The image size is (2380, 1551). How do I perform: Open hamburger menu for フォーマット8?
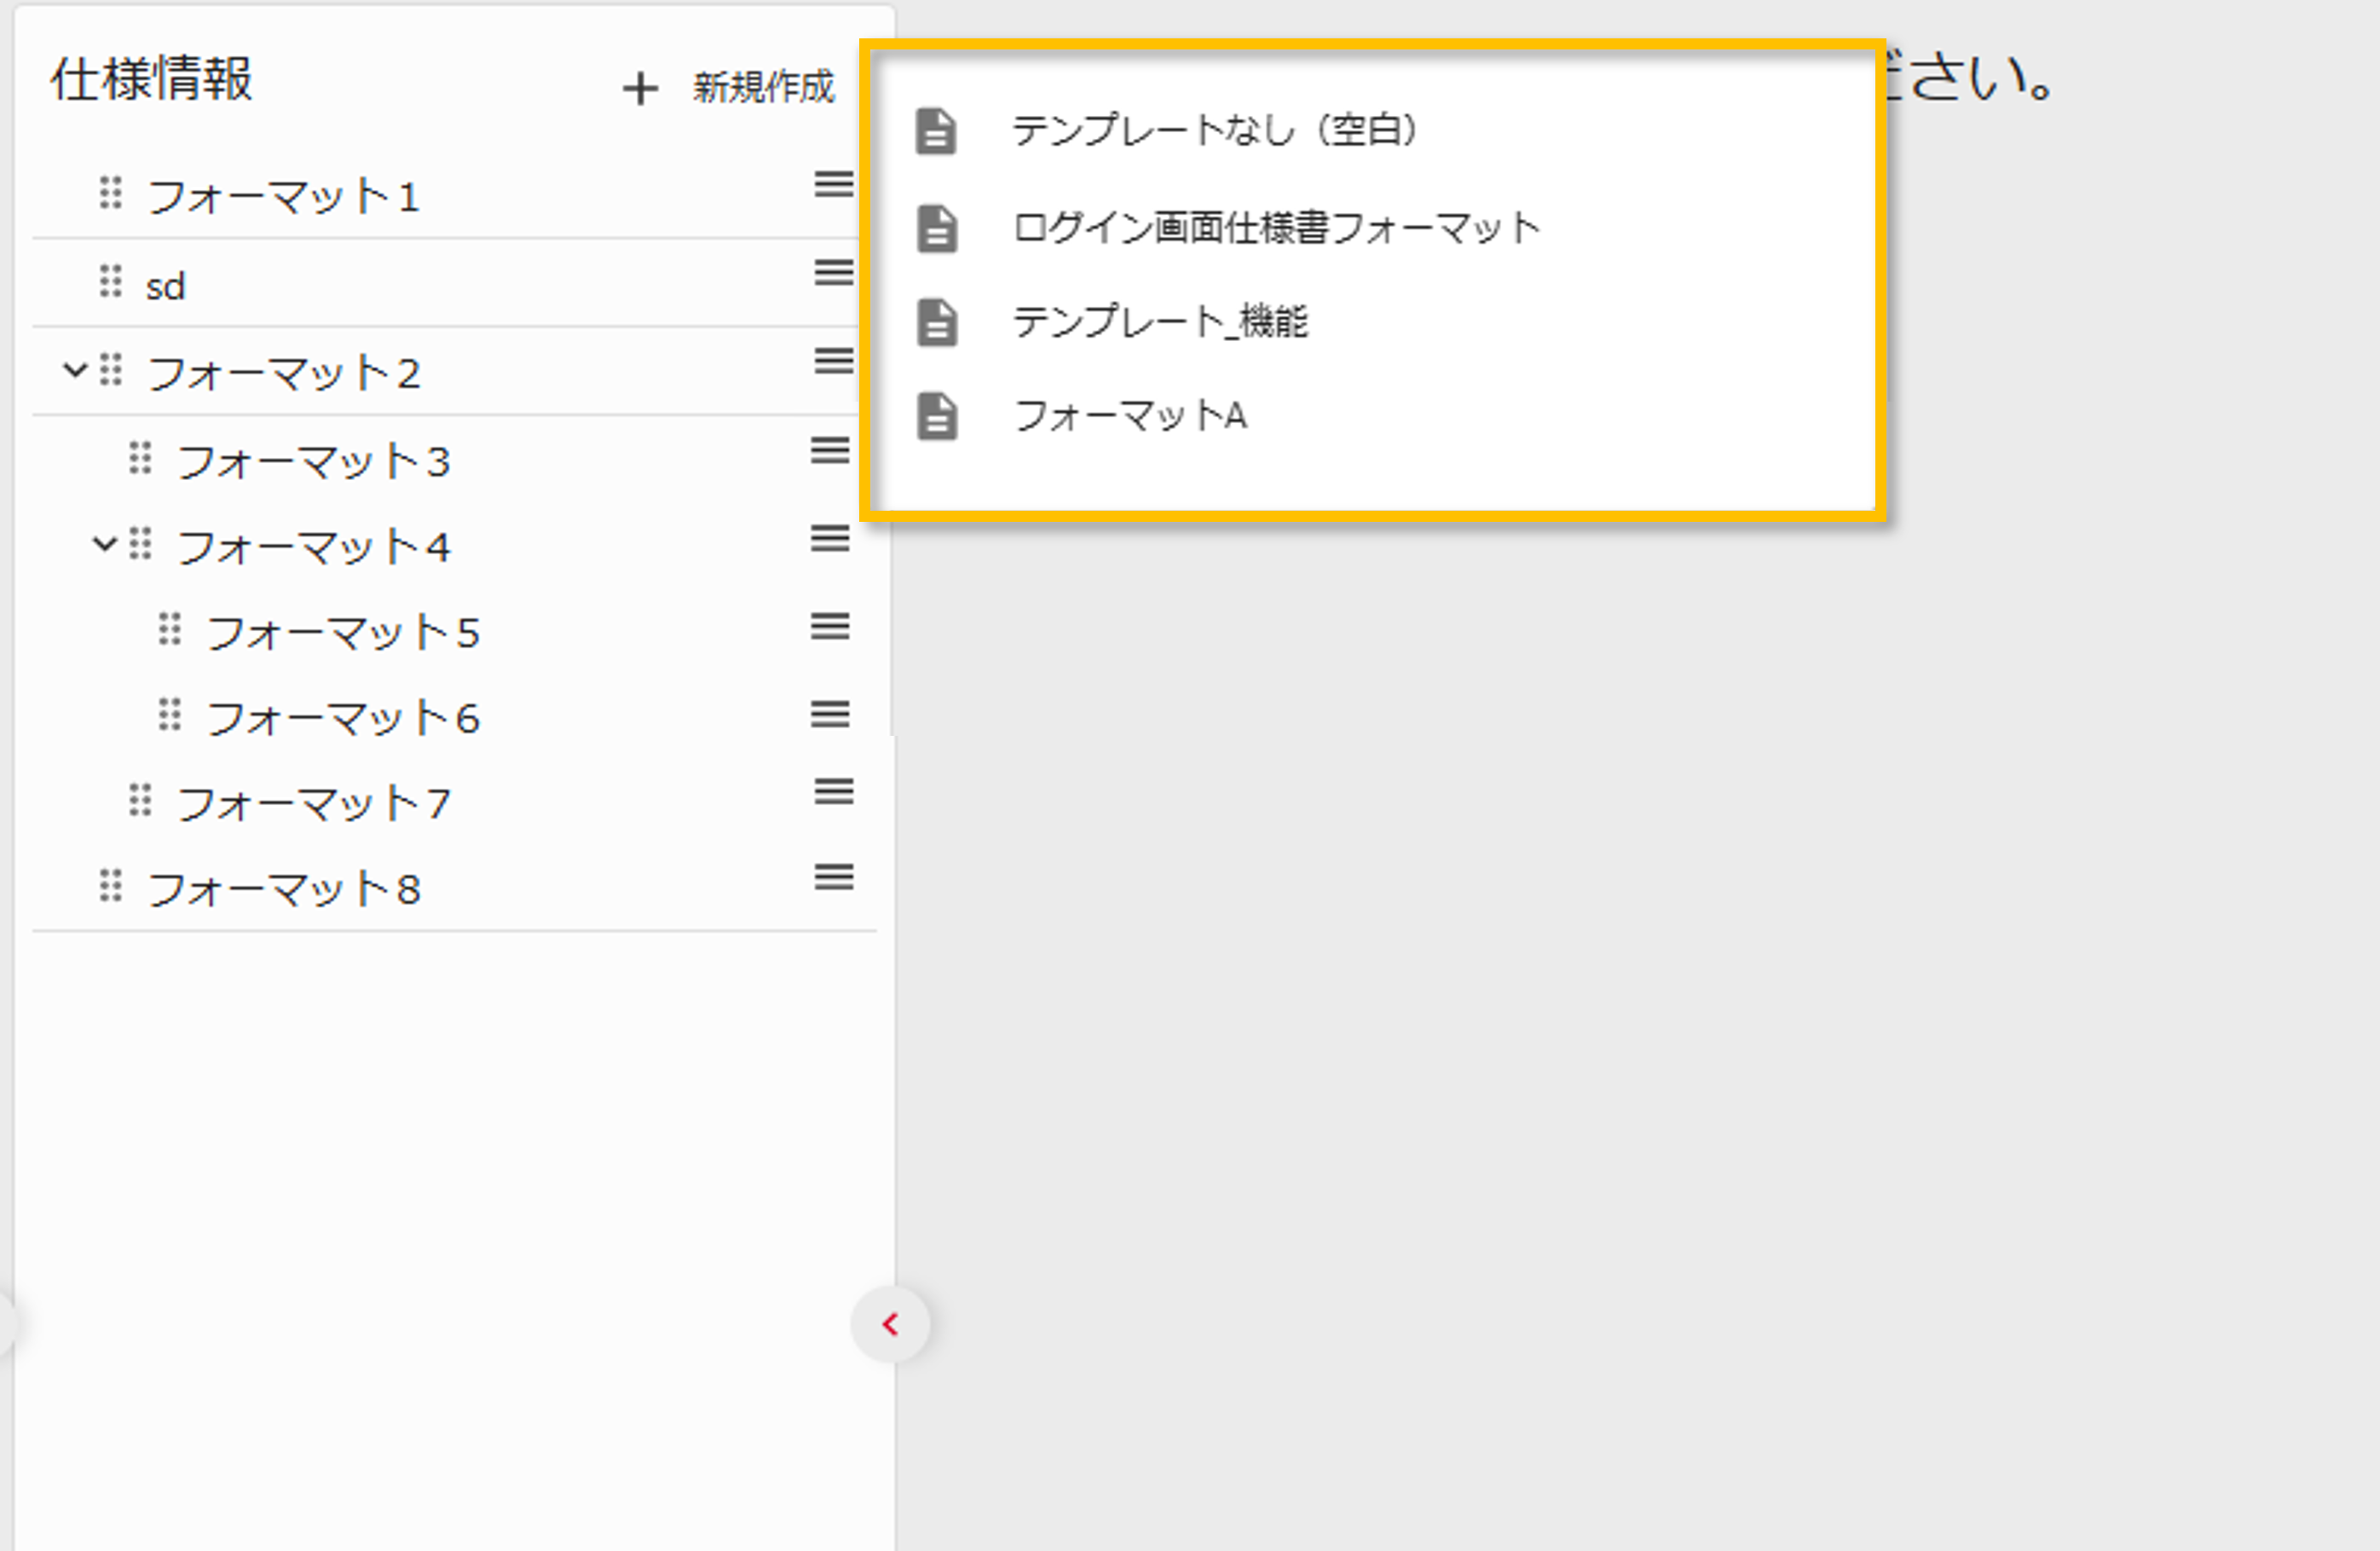[833, 877]
